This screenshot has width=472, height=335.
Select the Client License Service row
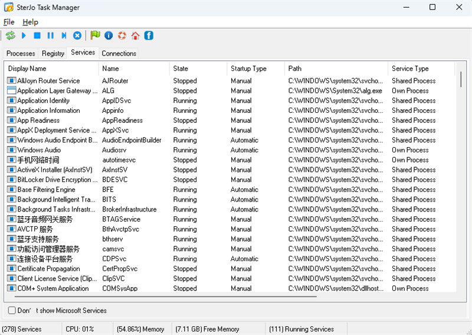[x=230, y=278]
